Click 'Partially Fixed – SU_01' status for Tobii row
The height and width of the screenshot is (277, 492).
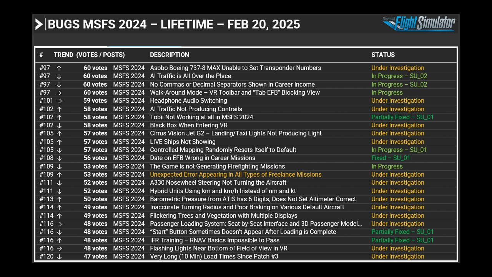point(402,117)
